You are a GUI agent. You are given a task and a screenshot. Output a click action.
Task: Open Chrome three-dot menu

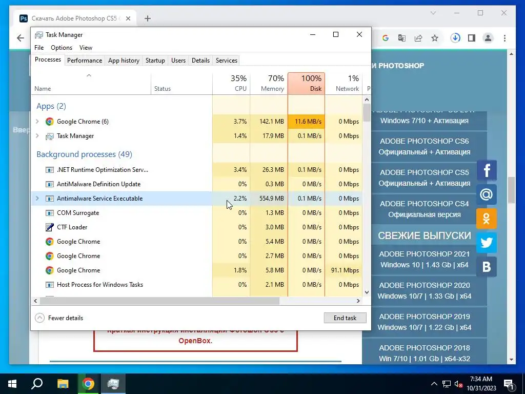(x=504, y=38)
